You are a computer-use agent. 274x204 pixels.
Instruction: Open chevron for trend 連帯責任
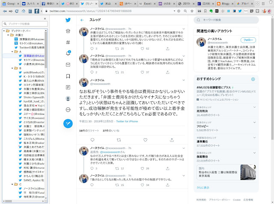[254, 138]
